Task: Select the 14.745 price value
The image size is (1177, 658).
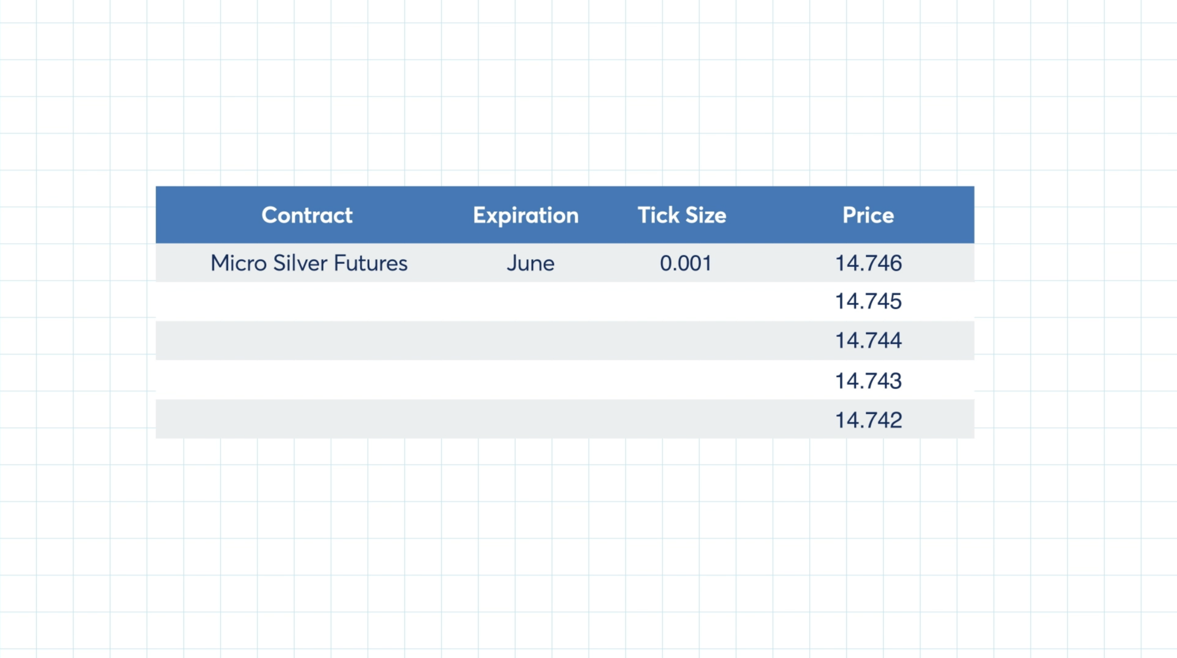Action: [x=868, y=301]
